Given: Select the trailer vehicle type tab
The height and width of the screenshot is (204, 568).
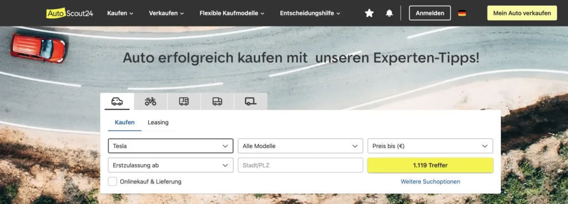Looking at the screenshot, I should coord(251,102).
